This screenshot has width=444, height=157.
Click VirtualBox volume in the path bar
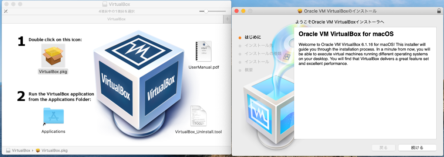tap(18, 150)
